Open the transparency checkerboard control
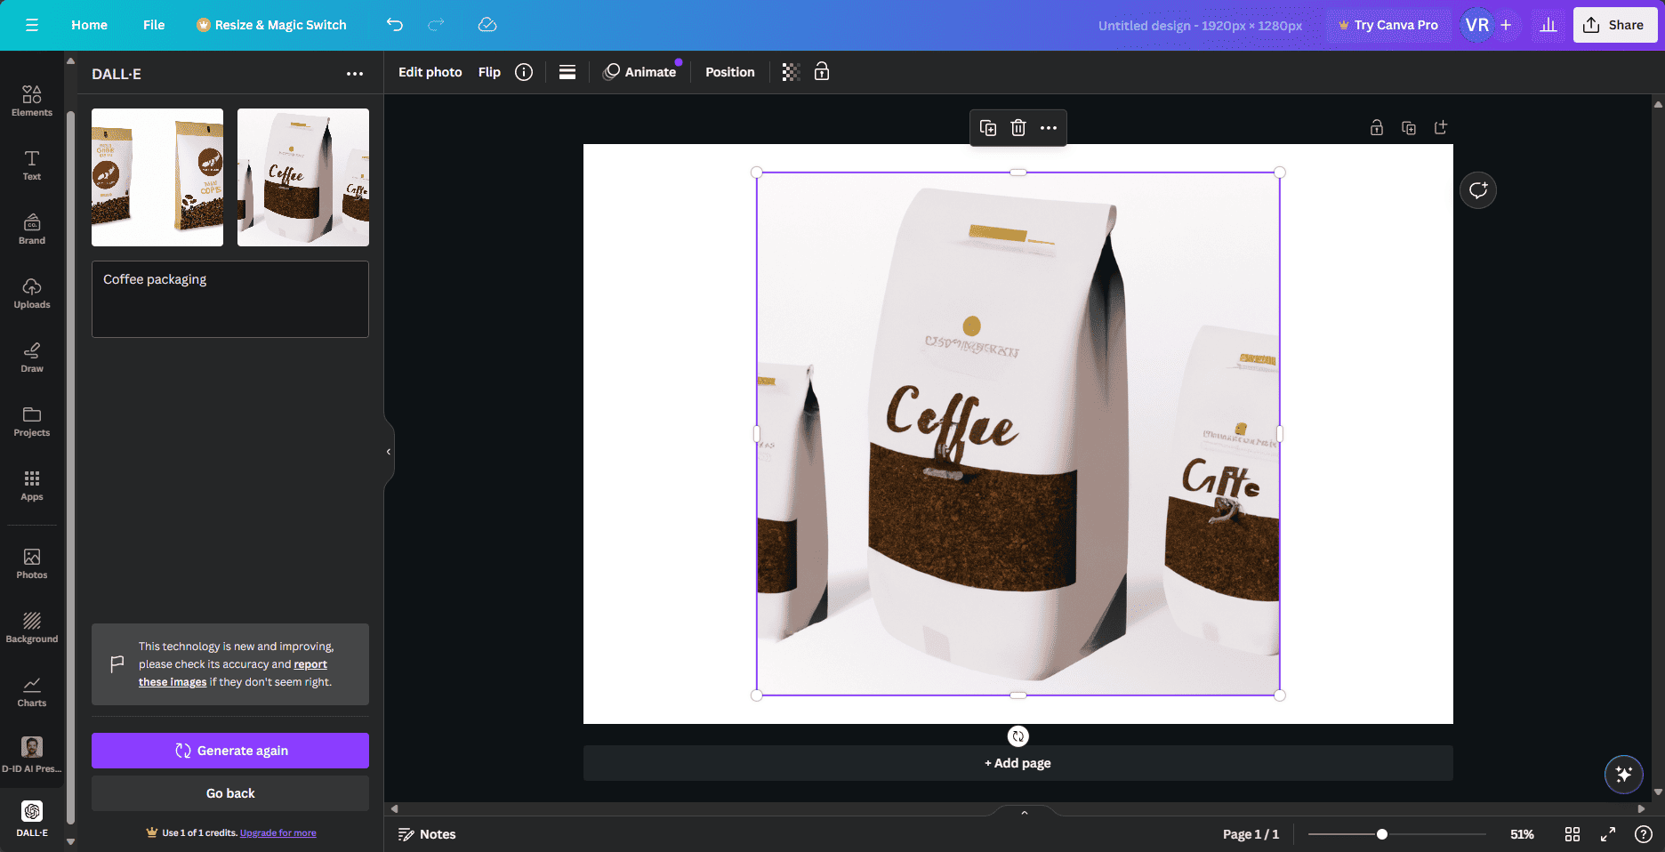Image resolution: width=1665 pixels, height=852 pixels. pyautogui.click(x=791, y=72)
